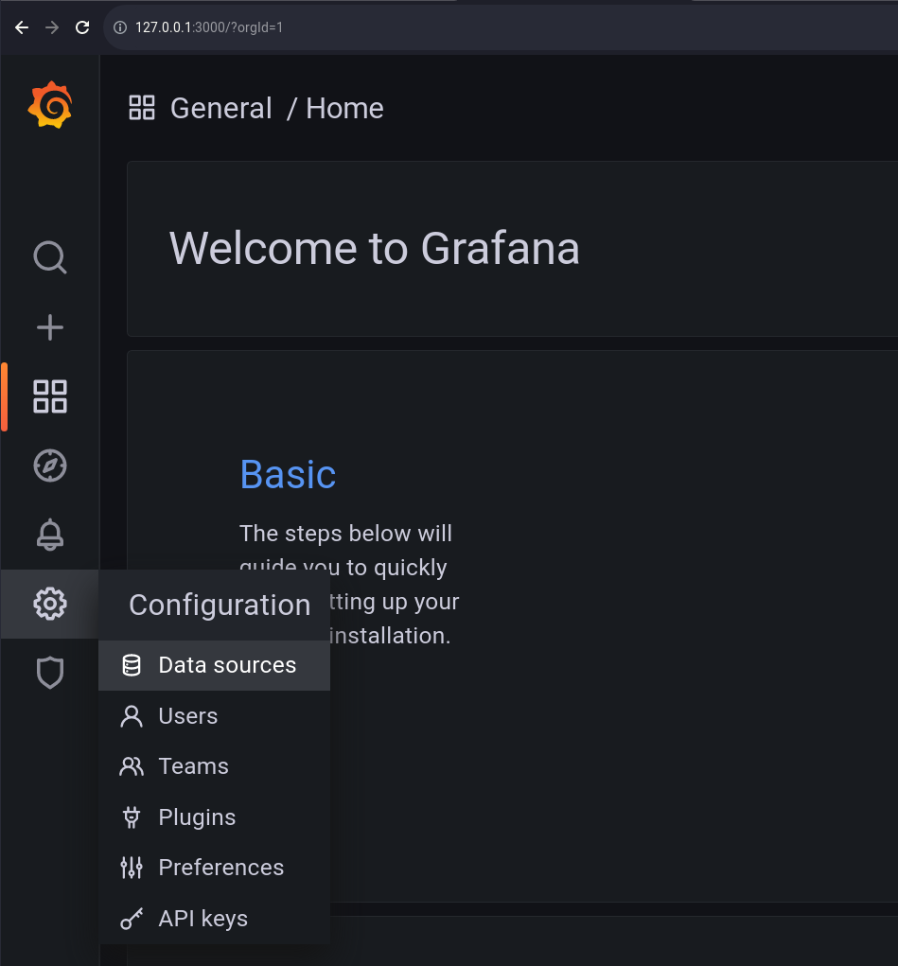898x966 pixels.
Task: Open the Search dashboards panel
Action: click(x=49, y=257)
